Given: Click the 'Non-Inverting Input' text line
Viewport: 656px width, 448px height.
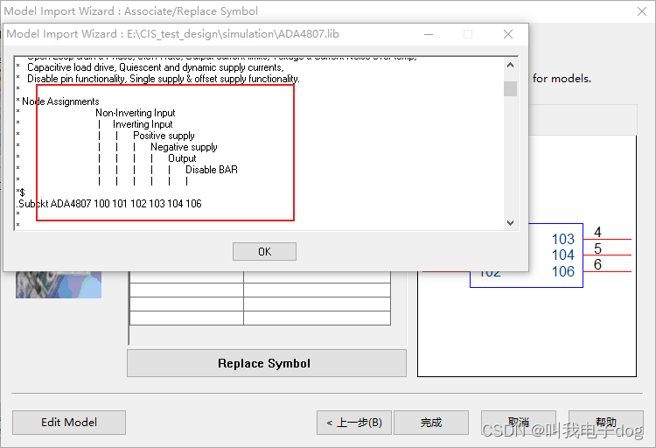Looking at the screenshot, I should click(135, 113).
